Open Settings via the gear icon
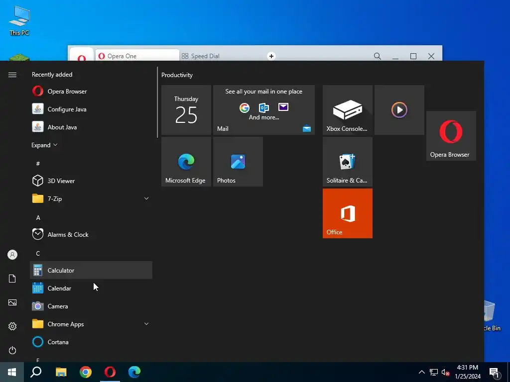Screen dimensions: 510x382 (12, 326)
